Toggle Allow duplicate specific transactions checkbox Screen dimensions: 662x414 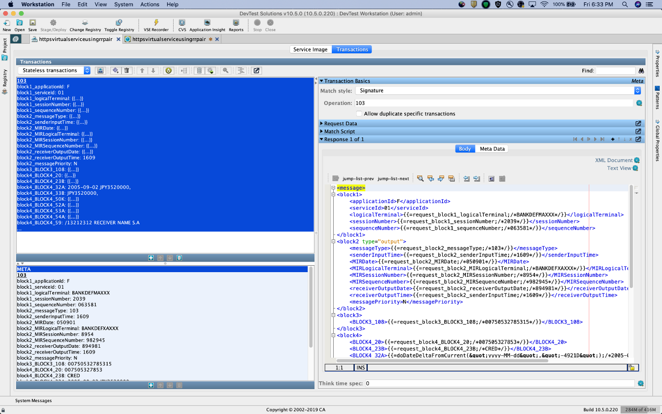coord(359,114)
